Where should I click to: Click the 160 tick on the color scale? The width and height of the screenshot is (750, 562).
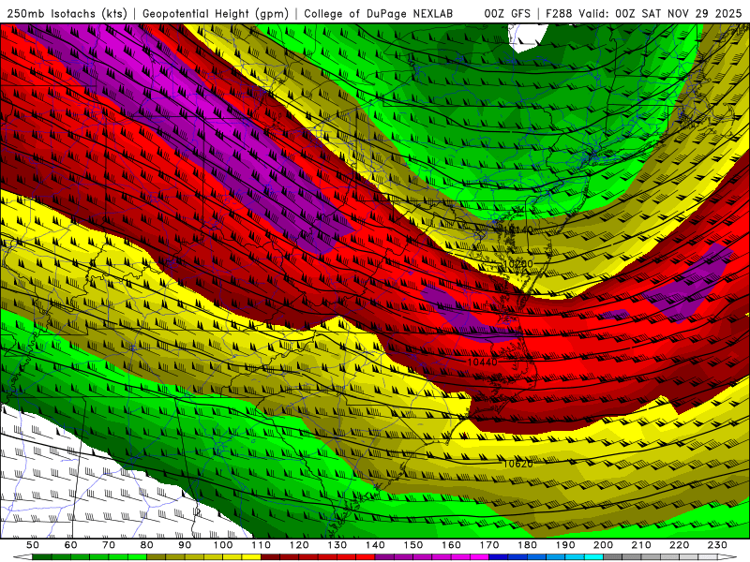(x=451, y=545)
